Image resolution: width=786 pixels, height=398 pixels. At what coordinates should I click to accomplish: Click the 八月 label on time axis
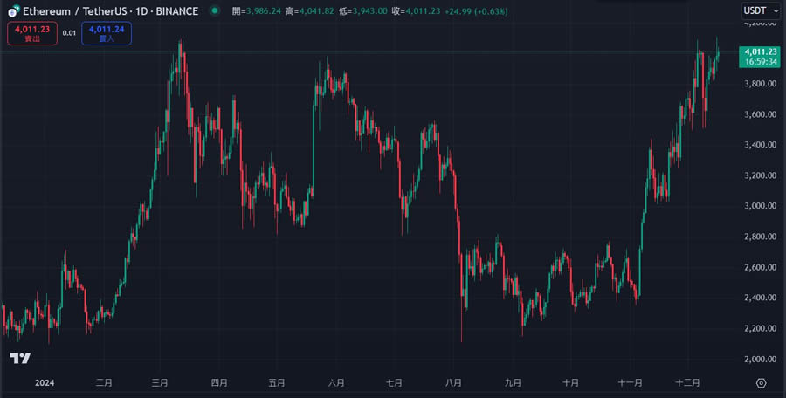coord(453,382)
